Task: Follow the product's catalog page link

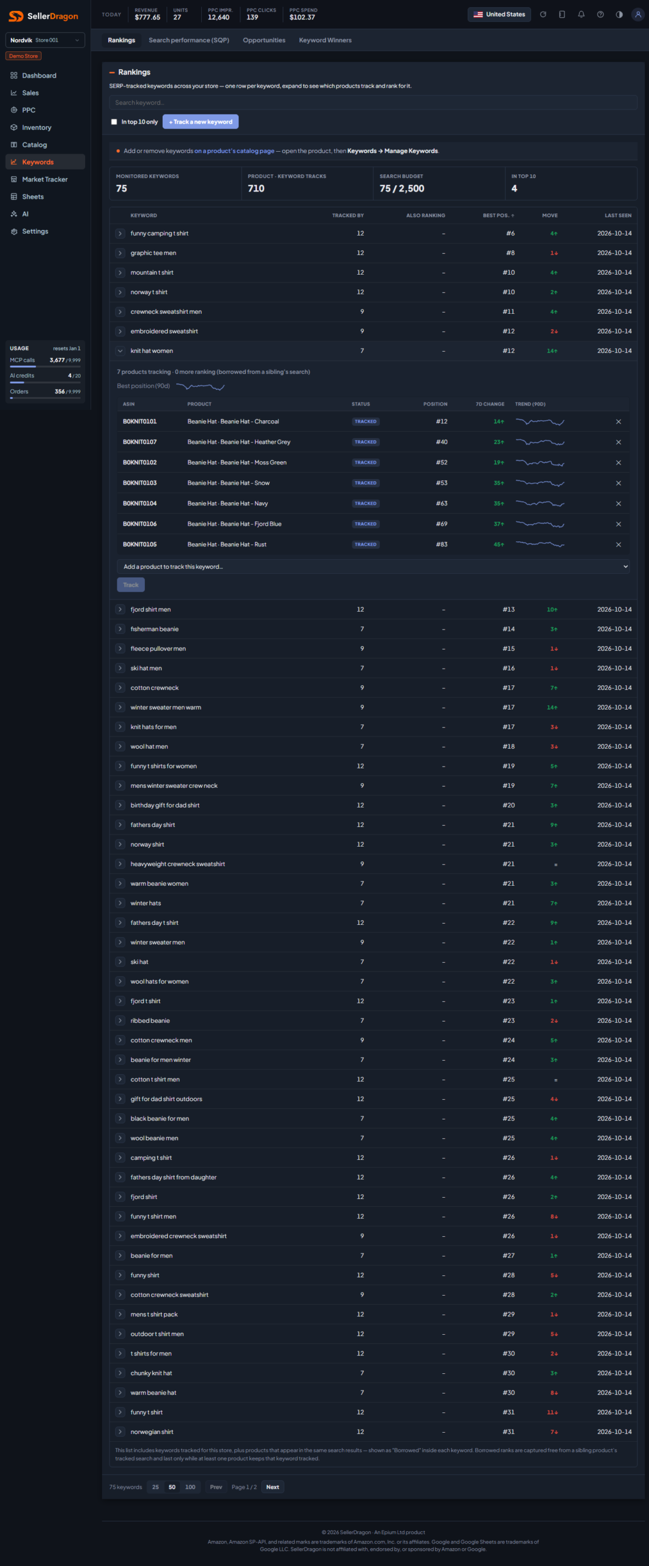Action: [x=234, y=151]
